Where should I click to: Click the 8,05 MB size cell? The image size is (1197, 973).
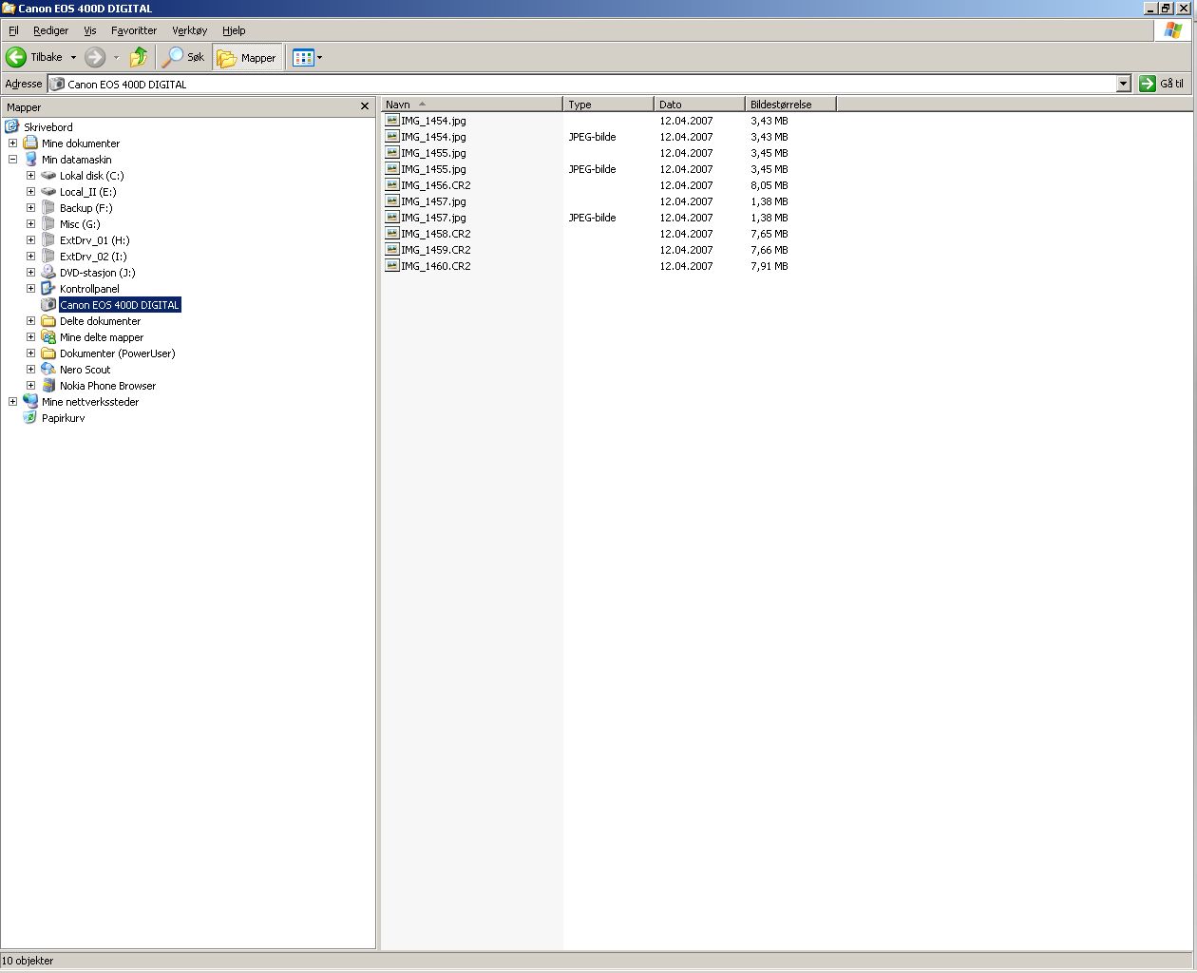[769, 185]
